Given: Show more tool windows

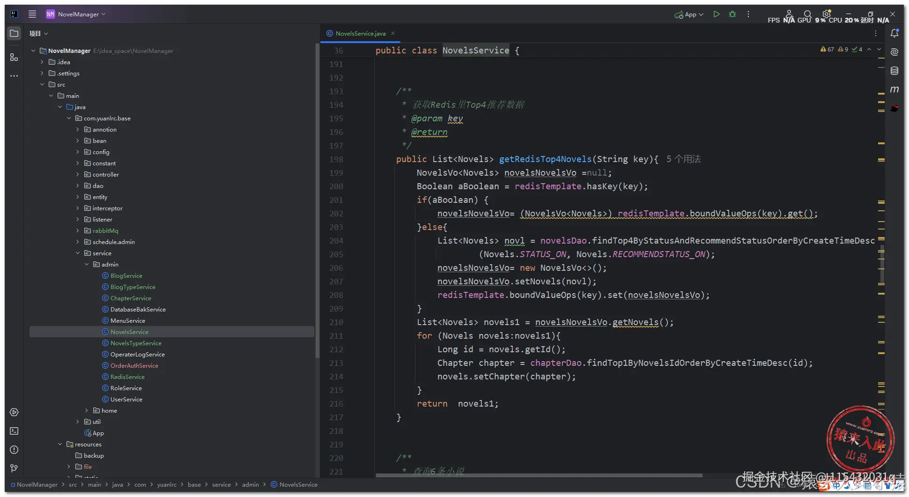Looking at the screenshot, I should pyautogui.click(x=14, y=75).
